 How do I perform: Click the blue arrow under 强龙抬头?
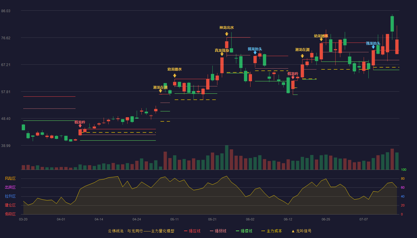coord(373,47)
